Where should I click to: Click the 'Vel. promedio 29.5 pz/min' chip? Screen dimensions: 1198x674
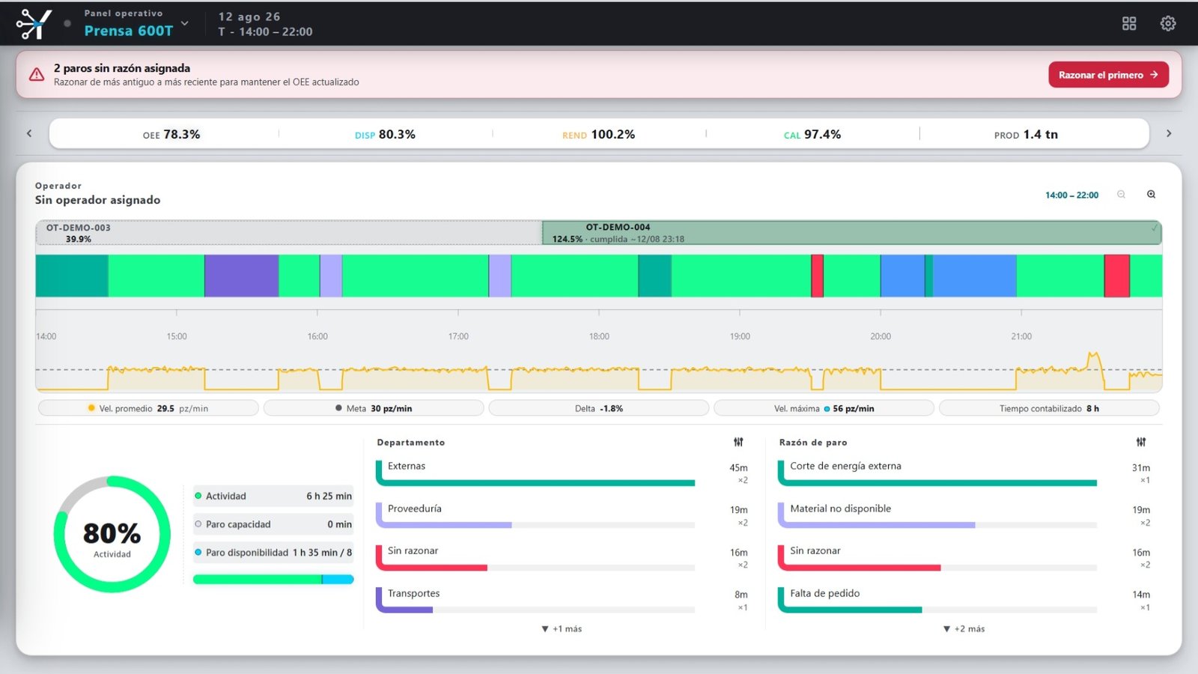pos(148,408)
